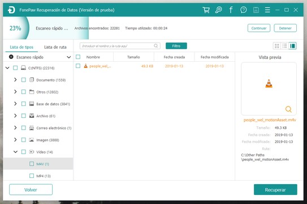Tick the C:(NTFS) drive checkbox
The image size is (307, 204).
15,68
